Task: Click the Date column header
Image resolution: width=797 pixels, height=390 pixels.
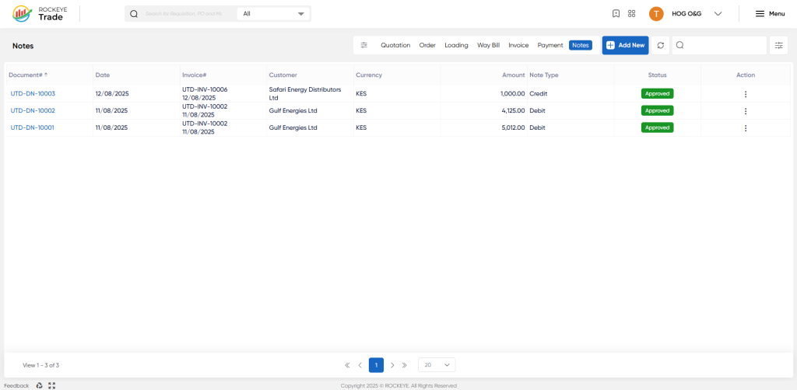Action: pos(103,75)
